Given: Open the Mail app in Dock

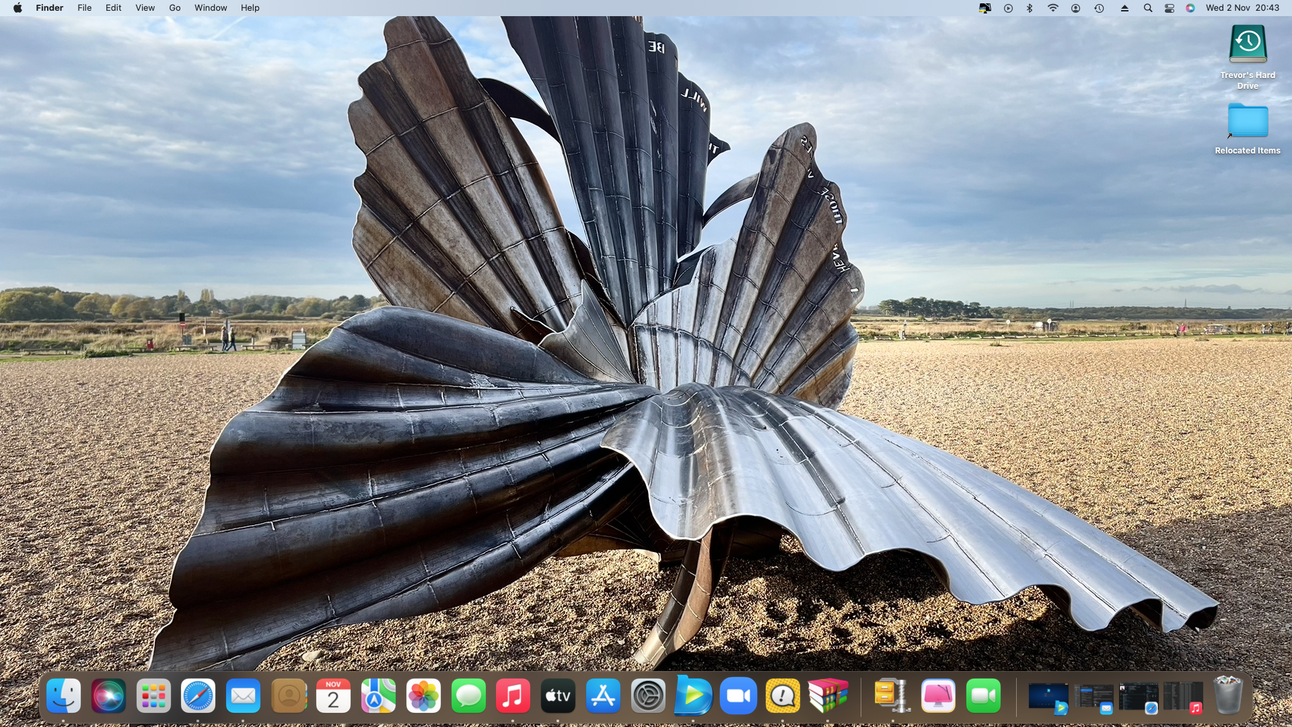Looking at the screenshot, I should pos(243,695).
